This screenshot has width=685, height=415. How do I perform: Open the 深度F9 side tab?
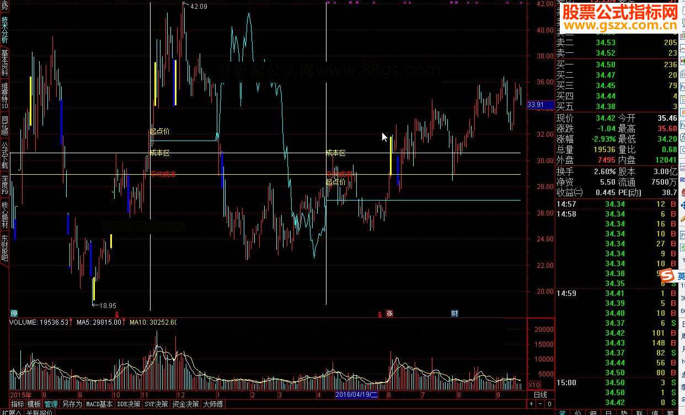click(4, 185)
